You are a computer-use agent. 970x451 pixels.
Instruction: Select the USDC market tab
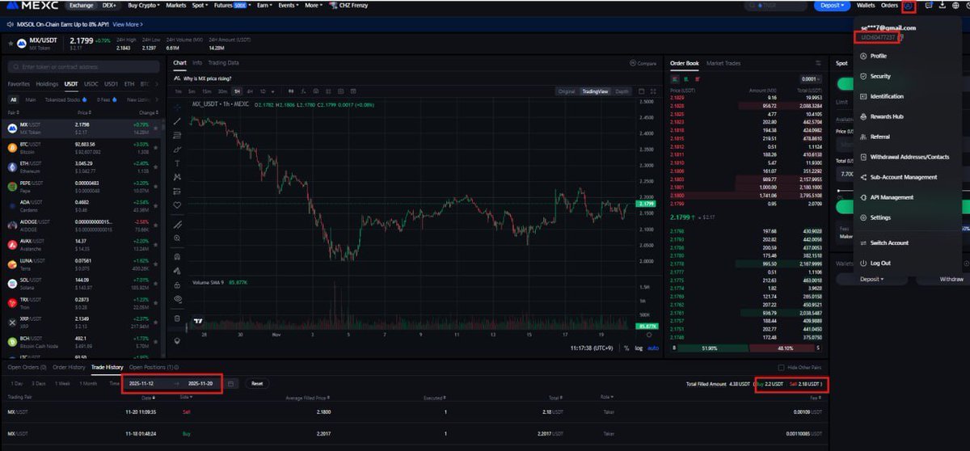click(91, 83)
